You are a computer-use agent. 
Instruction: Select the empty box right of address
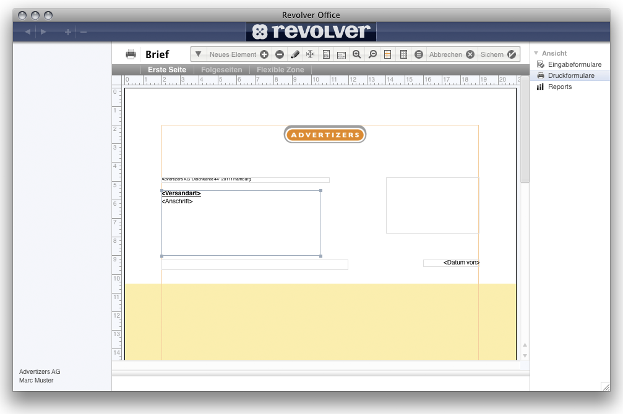pos(432,205)
